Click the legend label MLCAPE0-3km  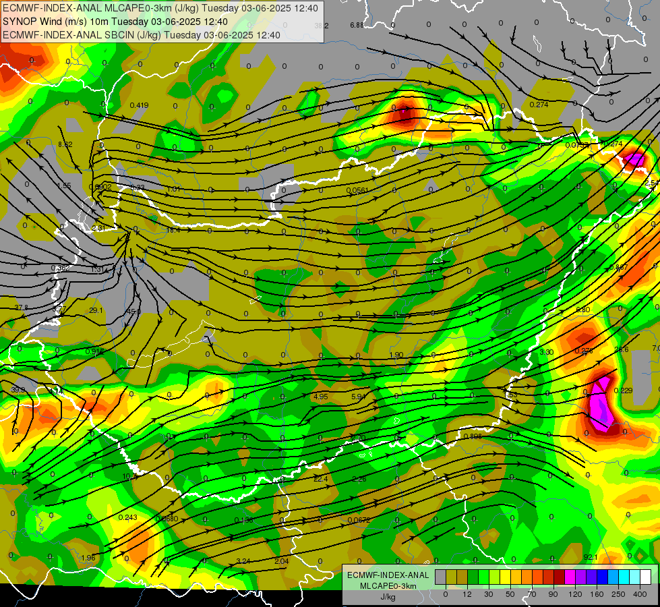click(388, 586)
